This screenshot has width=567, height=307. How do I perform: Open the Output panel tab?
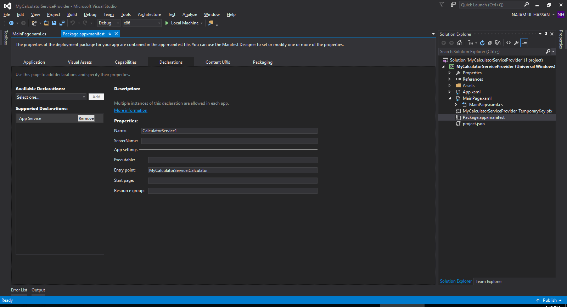38,290
